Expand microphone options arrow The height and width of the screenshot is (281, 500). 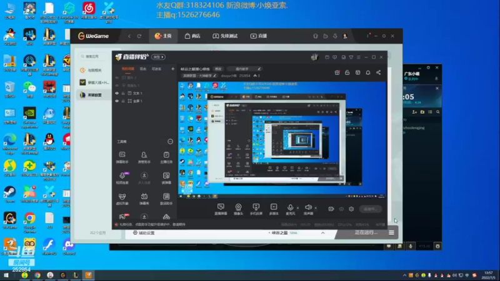(x=298, y=208)
